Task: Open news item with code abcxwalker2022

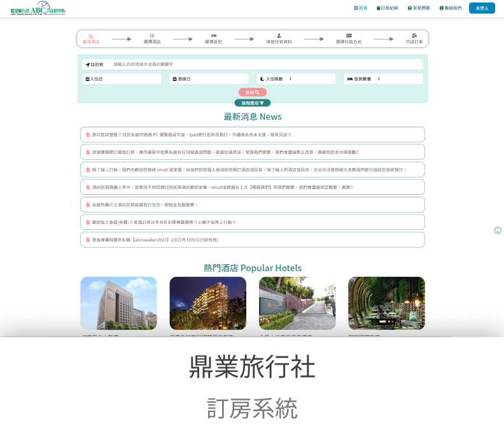Action: tap(253, 240)
